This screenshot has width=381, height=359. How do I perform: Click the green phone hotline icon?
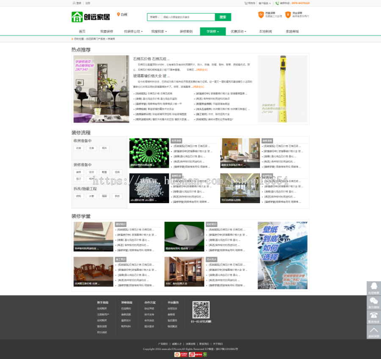[277, 3]
